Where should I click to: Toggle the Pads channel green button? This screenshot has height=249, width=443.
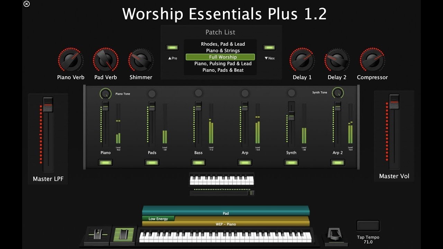[152, 163]
